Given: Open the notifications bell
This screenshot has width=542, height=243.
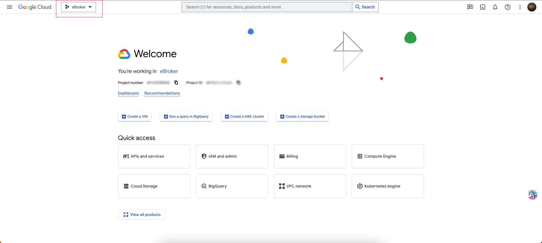Looking at the screenshot, I should tap(495, 7).
